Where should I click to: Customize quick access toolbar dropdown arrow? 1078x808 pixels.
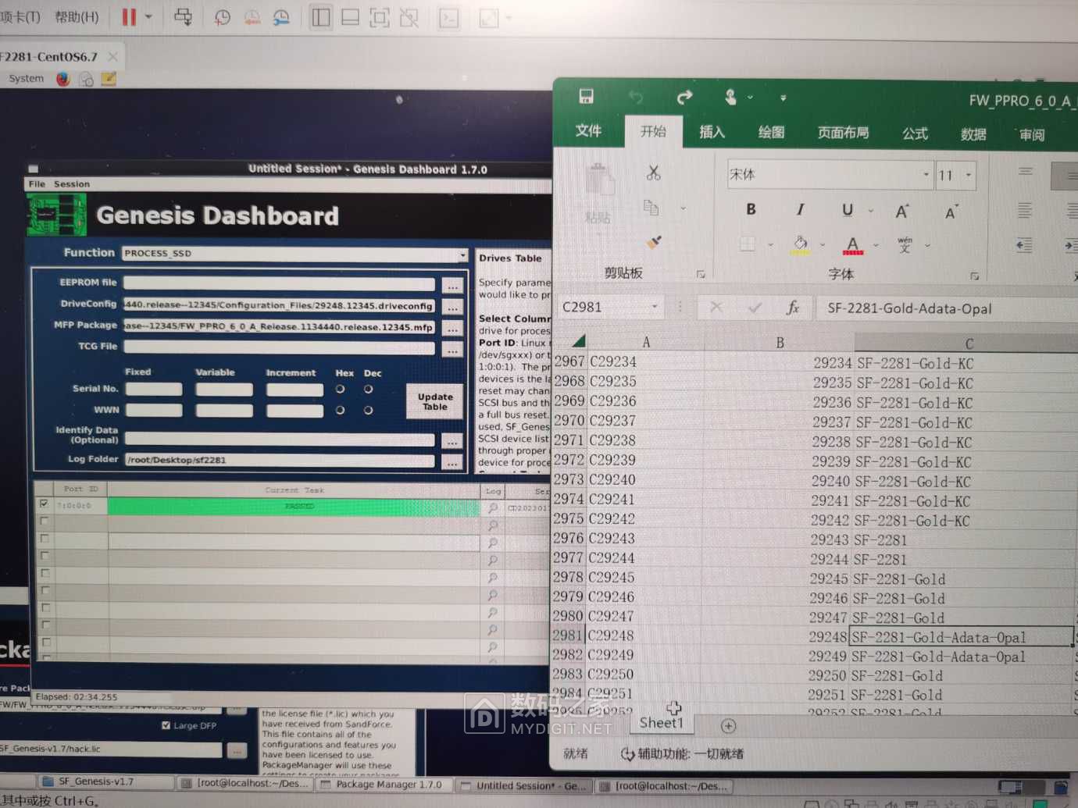pyautogui.click(x=783, y=98)
